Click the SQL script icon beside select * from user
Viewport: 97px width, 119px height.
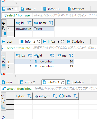[4, 15]
